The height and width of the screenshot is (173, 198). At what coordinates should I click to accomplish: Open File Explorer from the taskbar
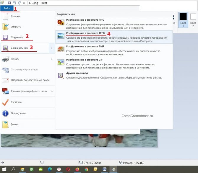coord(22,169)
